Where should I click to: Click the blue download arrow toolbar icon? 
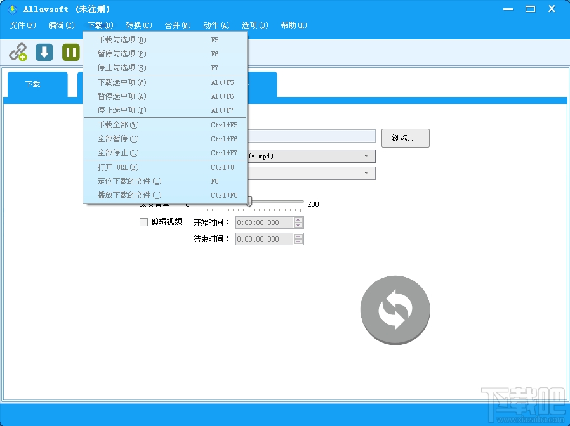pos(44,51)
